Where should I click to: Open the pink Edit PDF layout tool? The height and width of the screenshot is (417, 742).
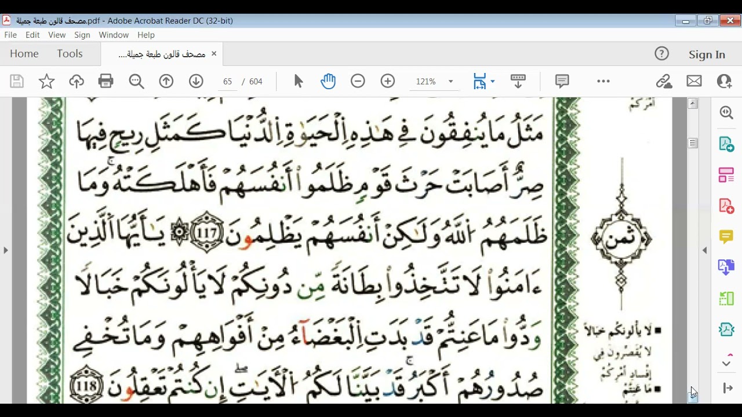(x=726, y=175)
